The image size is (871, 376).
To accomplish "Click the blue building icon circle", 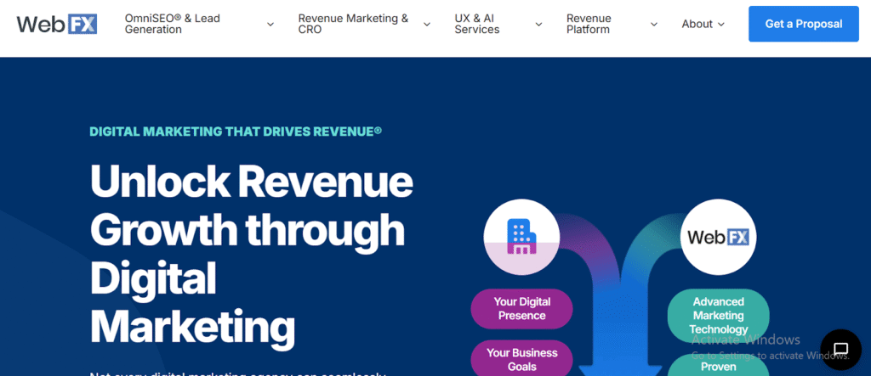I will pos(521,237).
